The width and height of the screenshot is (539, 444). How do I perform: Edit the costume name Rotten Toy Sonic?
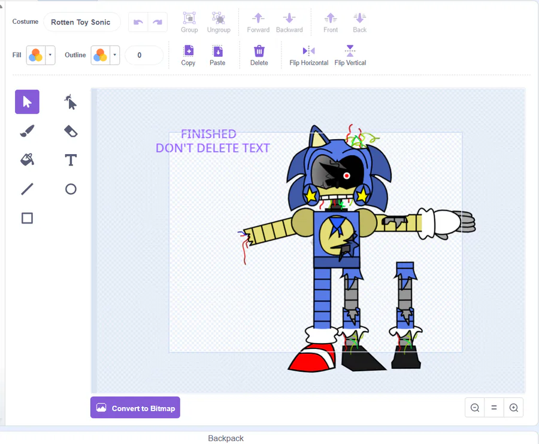[82, 22]
